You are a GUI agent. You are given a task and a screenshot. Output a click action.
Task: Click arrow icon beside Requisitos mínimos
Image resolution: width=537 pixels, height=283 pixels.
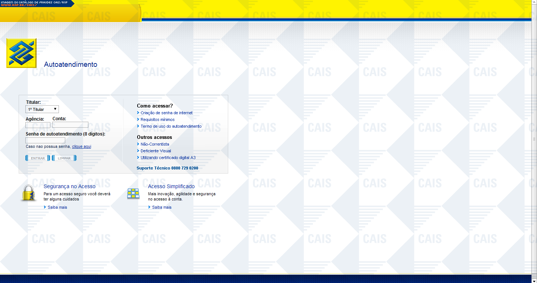pyautogui.click(x=138, y=119)
